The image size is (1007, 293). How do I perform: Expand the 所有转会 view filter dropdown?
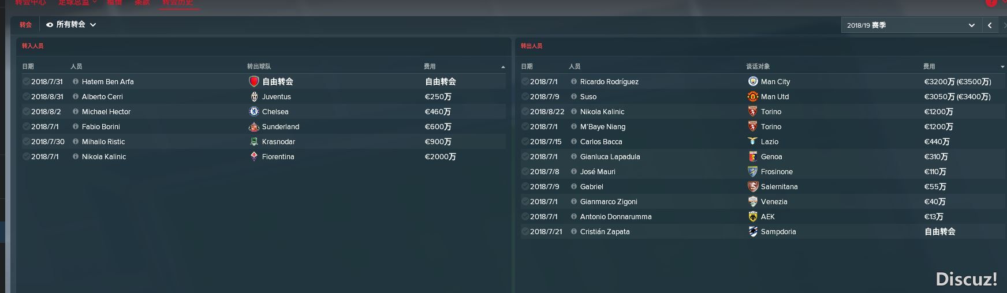(71, 24)
